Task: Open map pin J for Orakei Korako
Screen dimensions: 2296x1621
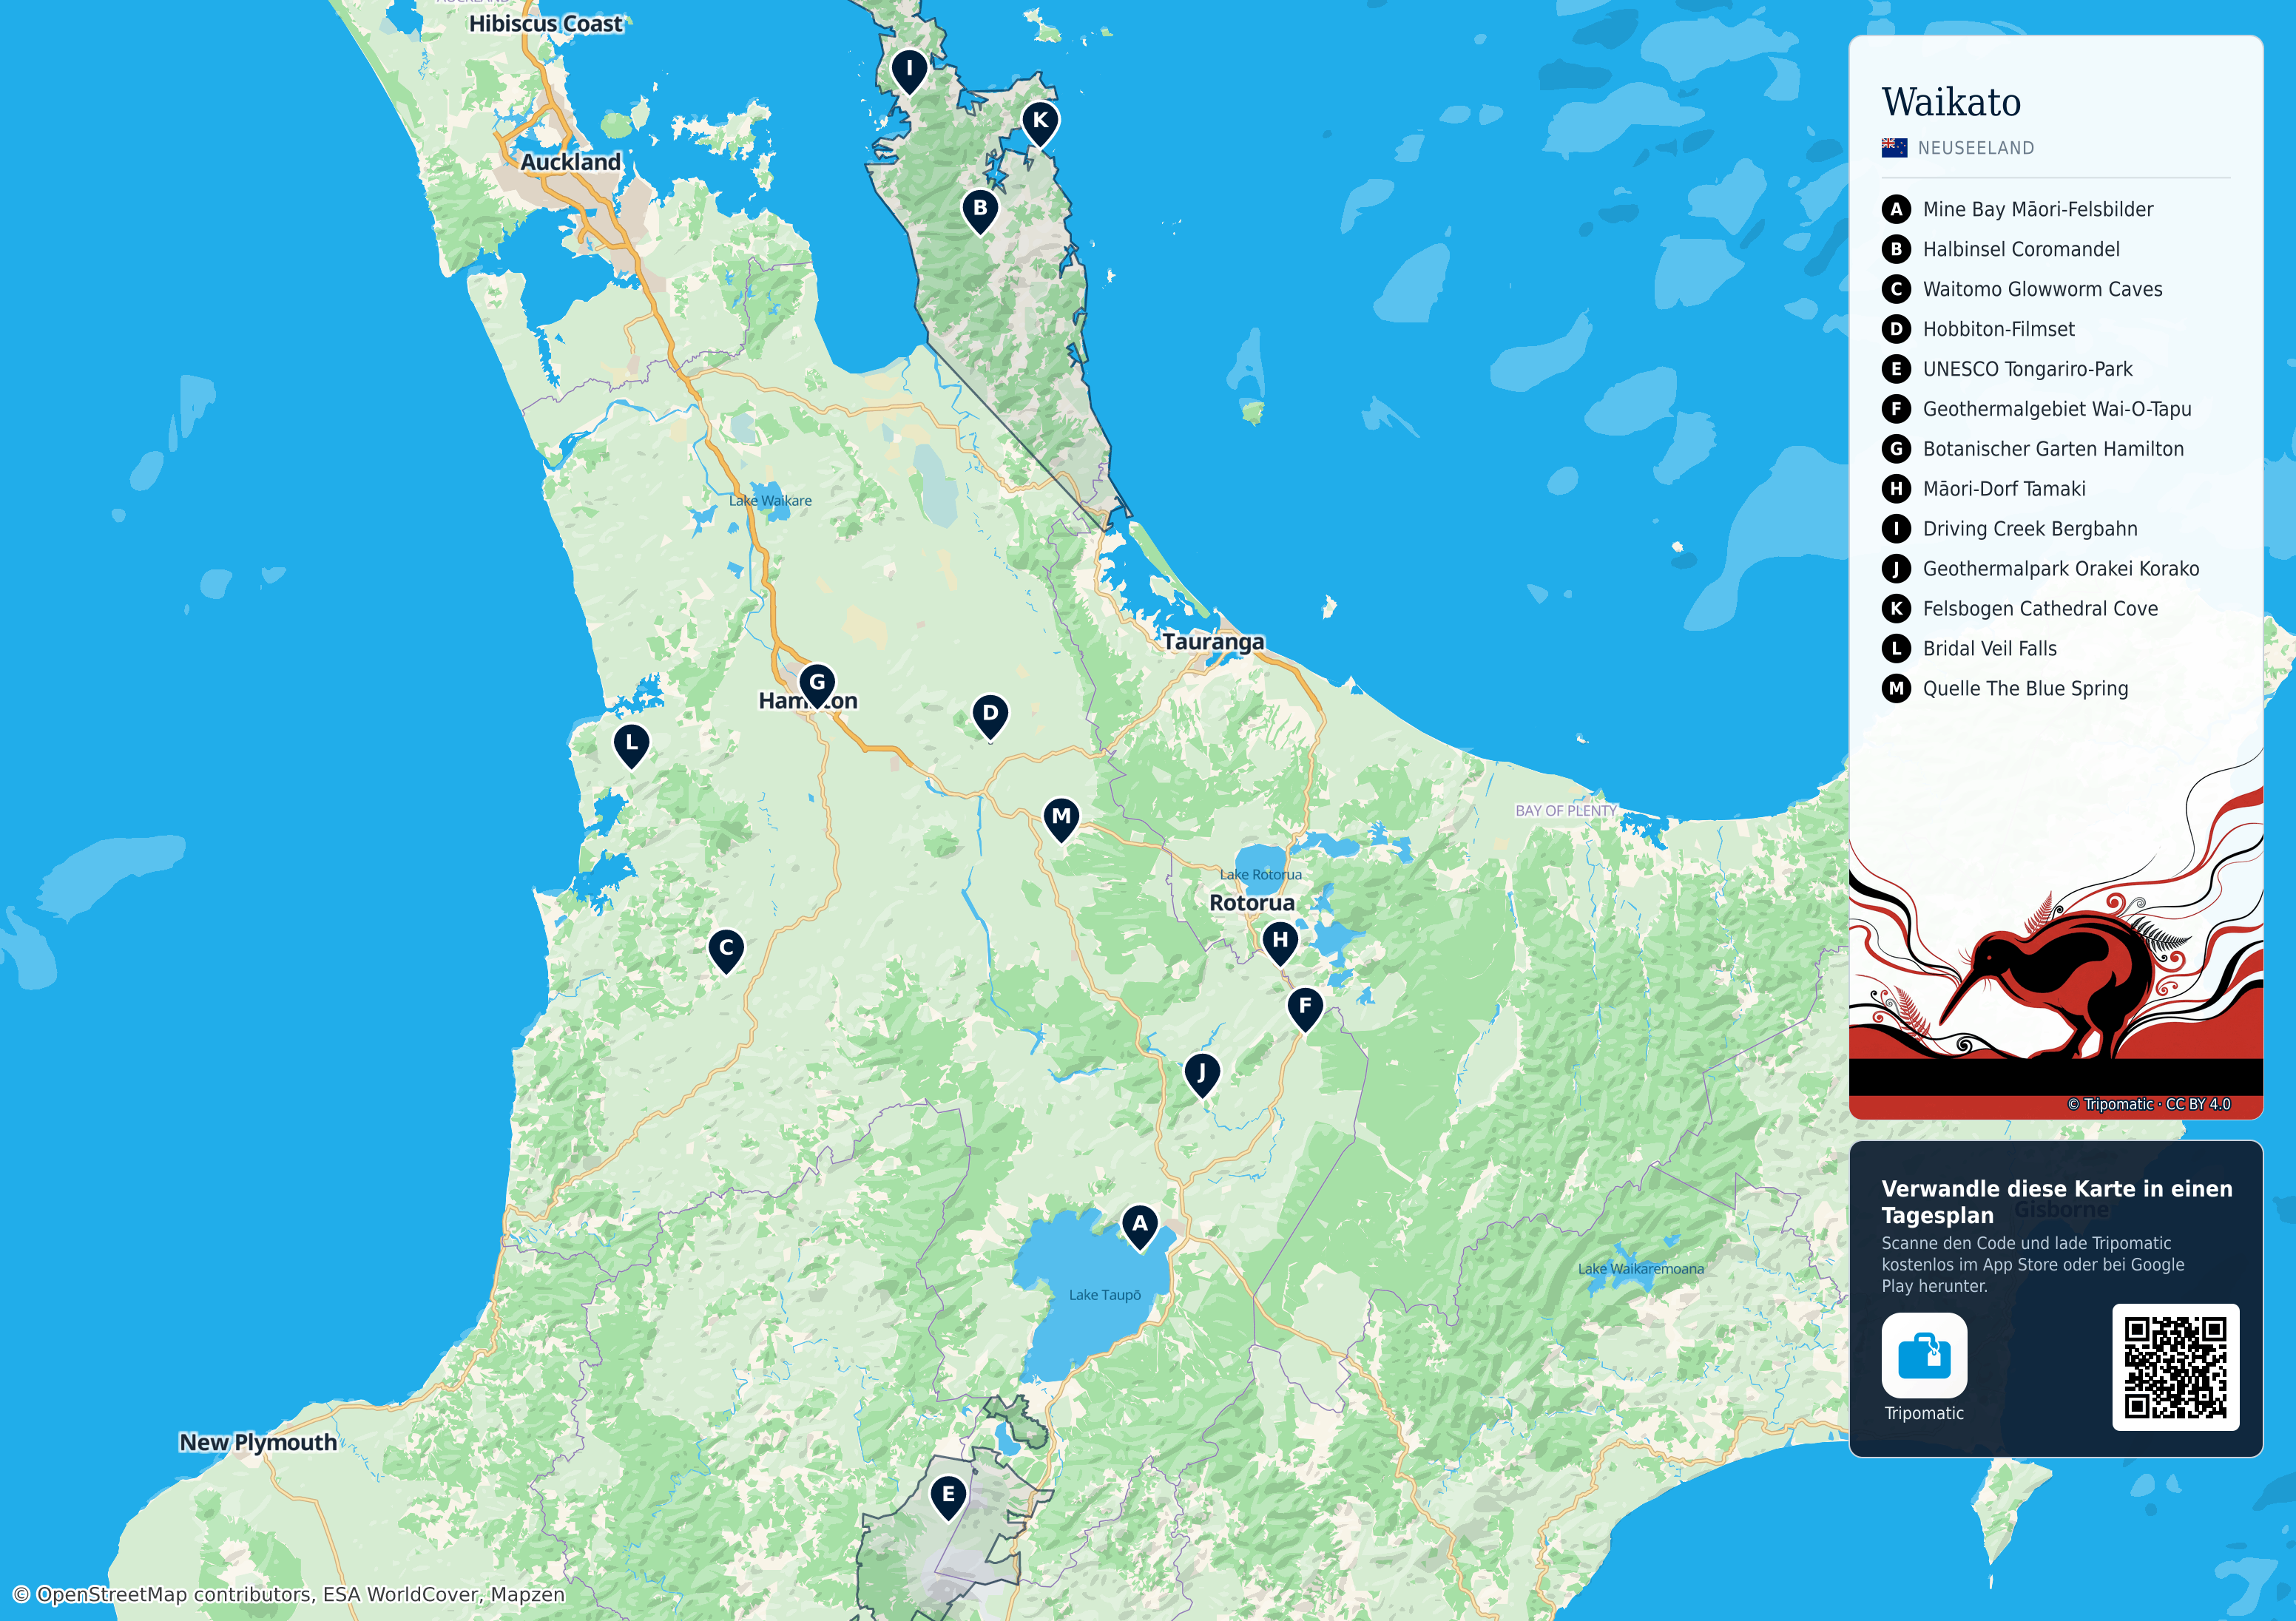Action: (x=1202, y=1075)
